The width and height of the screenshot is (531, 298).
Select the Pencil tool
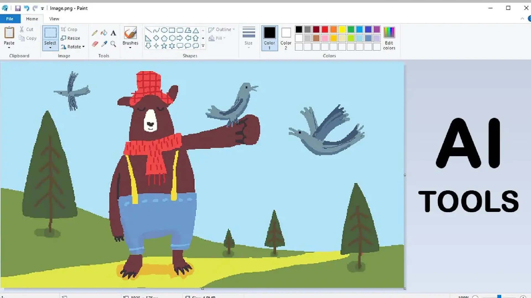[95, 33]
